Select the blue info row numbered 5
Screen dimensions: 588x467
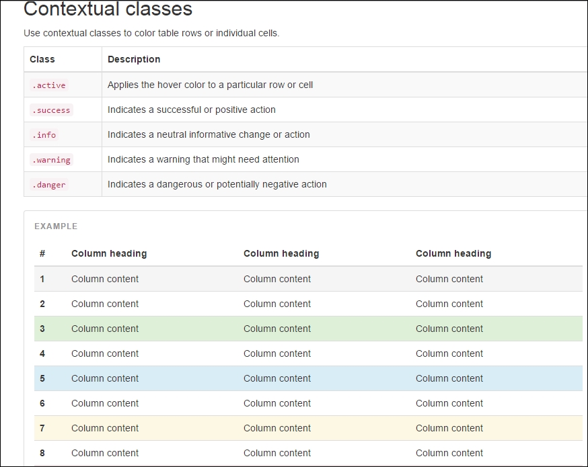(x=308, y=378)
